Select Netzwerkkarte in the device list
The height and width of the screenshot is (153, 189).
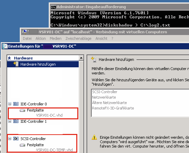point(104,97)
